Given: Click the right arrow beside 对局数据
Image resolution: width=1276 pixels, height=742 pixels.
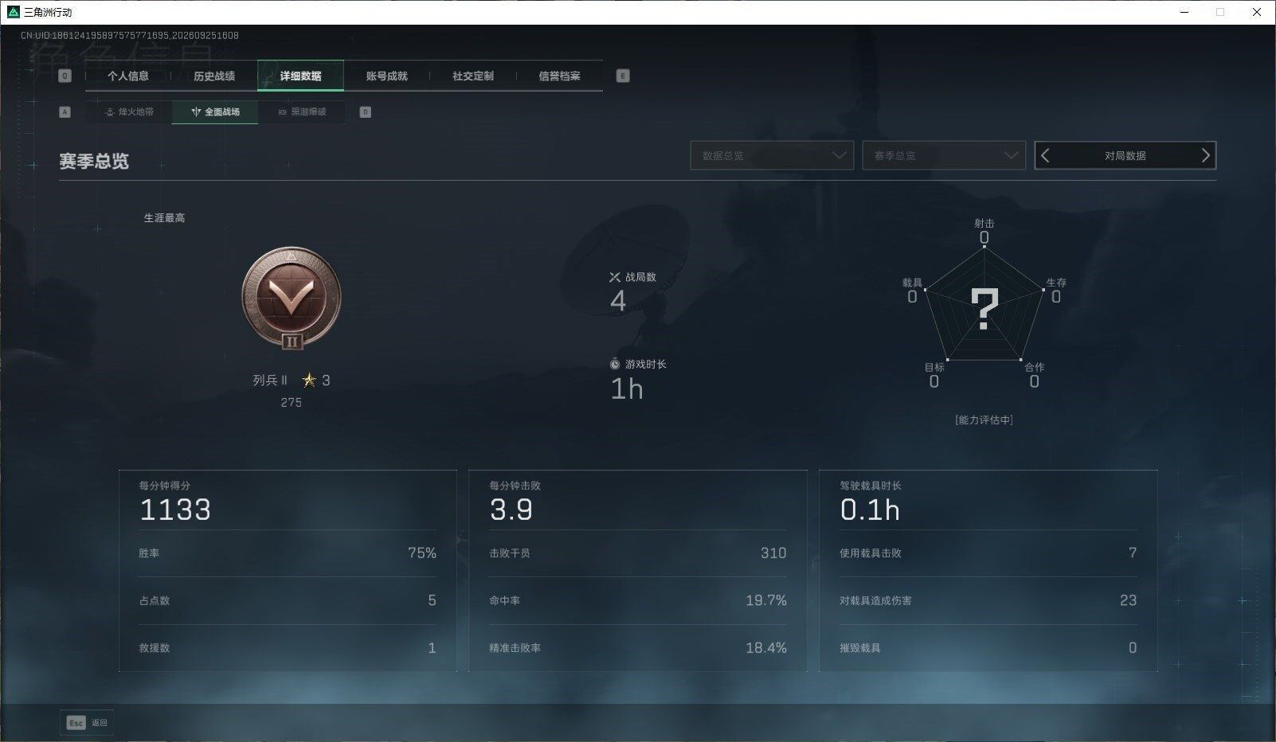Looking at the screenshot, I should pos(1205,155).
